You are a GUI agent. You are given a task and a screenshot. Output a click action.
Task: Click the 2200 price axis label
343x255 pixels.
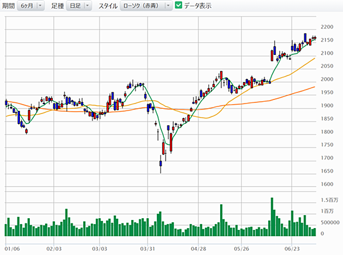[x=327, y=27]
